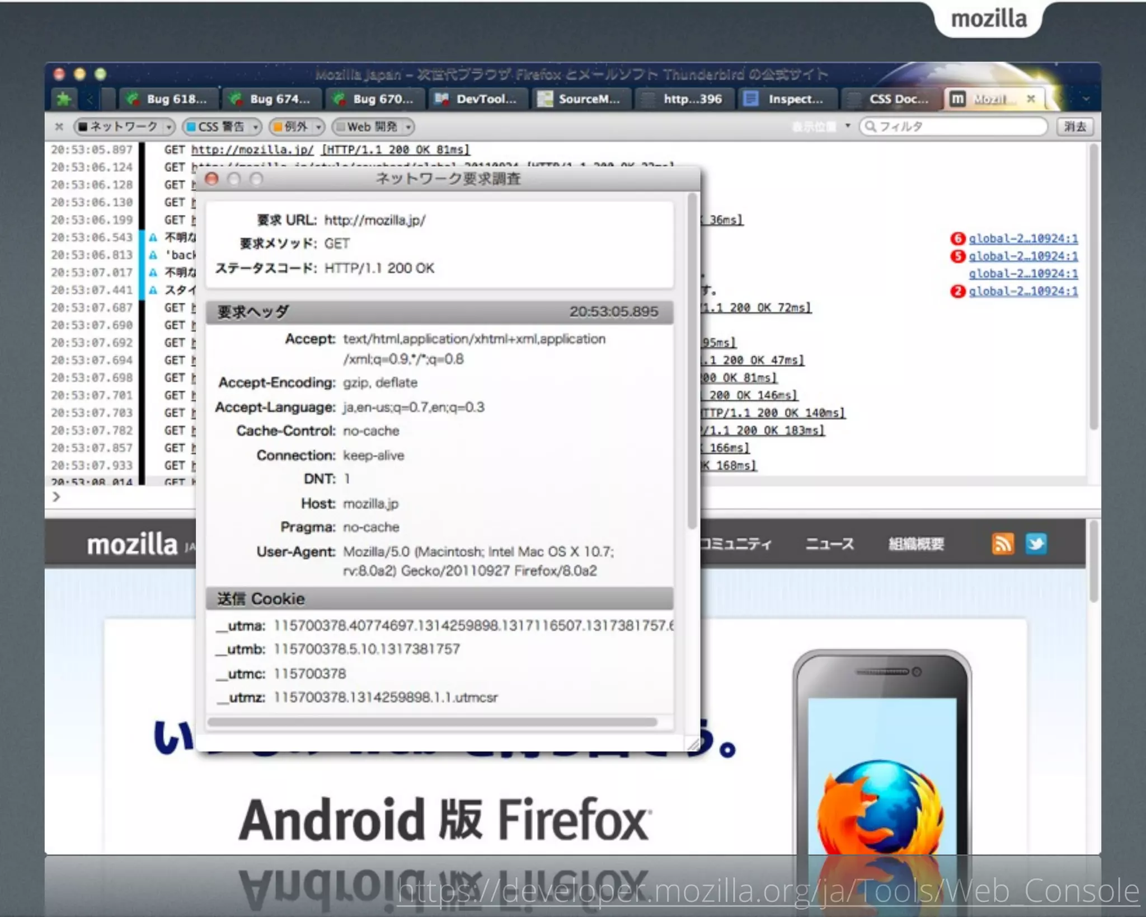Open the コミュニティ navigation link
This screenshot has width=1146, height=917.
[736, 544]
